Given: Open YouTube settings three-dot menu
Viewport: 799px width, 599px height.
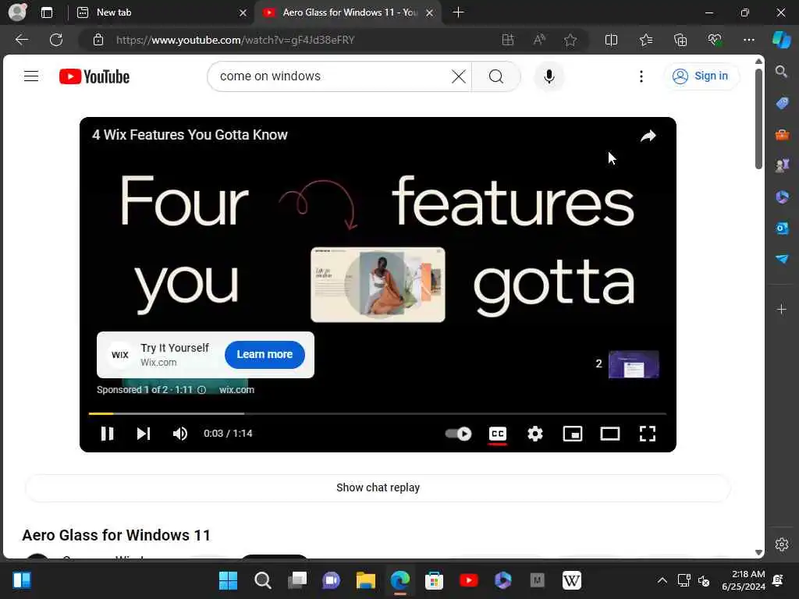Looking at the screenshot, I should pos(641,76).
